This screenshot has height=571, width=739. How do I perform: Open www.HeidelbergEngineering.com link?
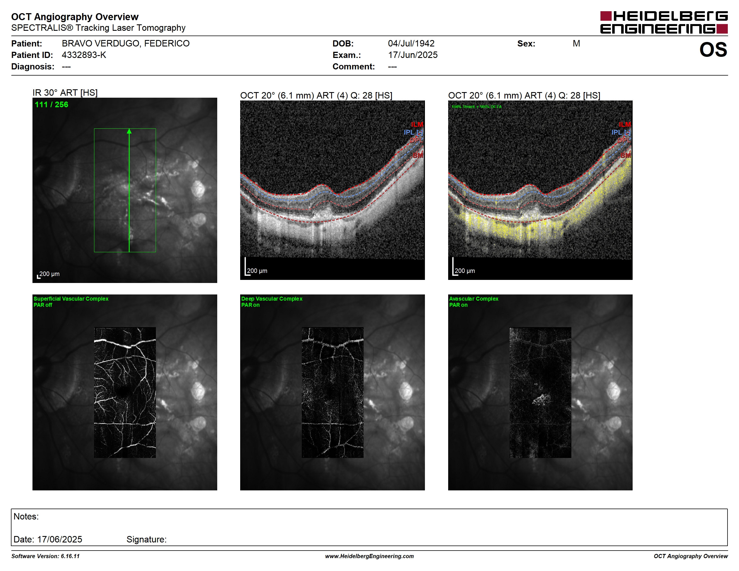click(x=369, y=556)
